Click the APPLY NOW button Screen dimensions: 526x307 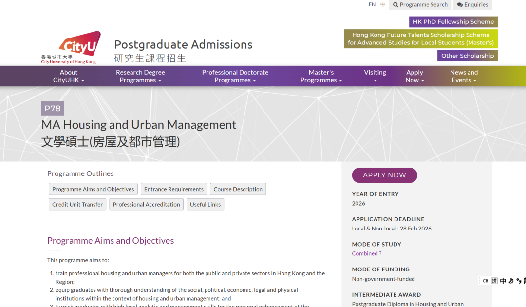(384, 175)
